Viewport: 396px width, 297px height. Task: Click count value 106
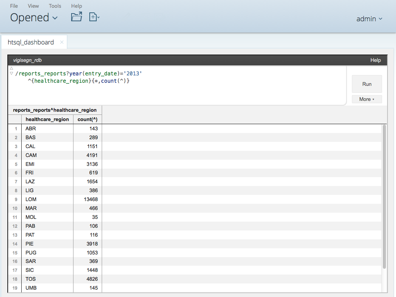tap(94, 226)
